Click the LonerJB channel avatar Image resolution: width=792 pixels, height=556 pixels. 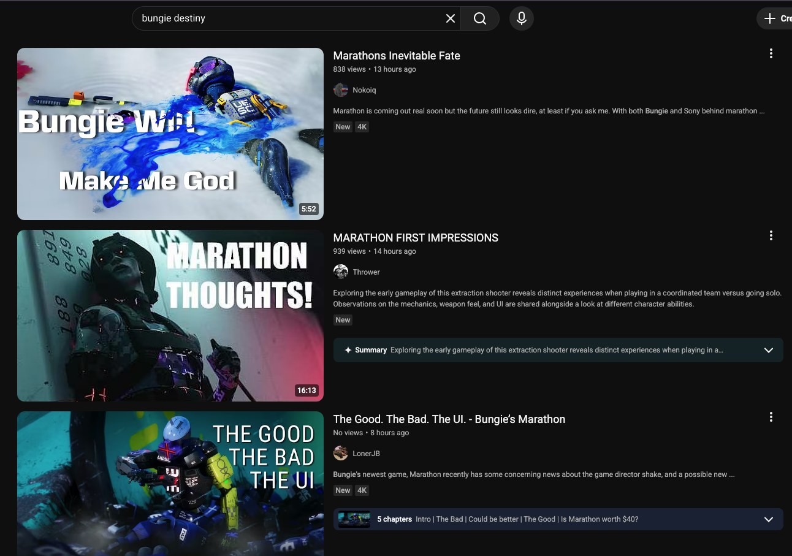click(x=341, y=453)
